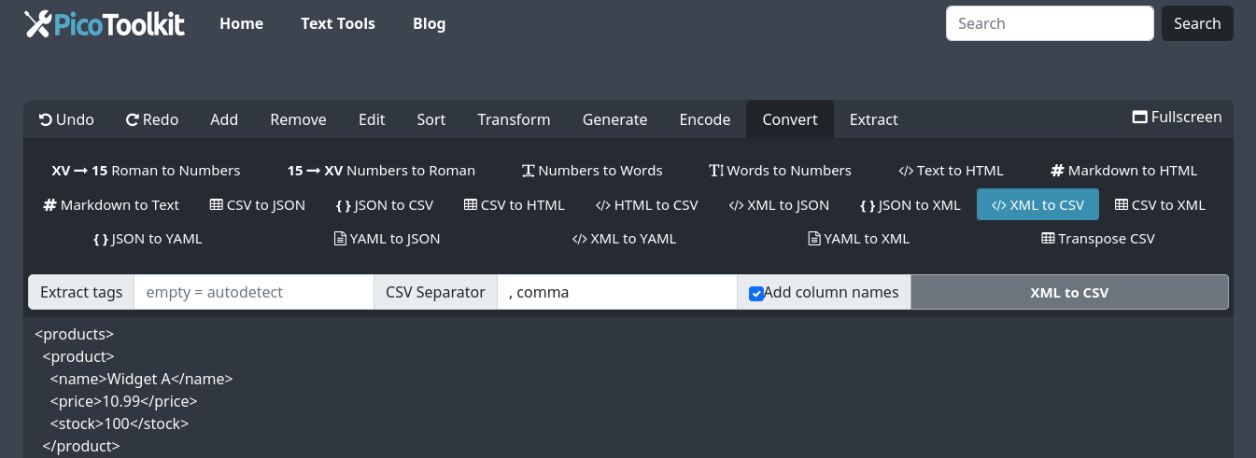Click the PicoToolkit wrench logo icon
The image size is (1256, 458).
[x=36, y=24]
